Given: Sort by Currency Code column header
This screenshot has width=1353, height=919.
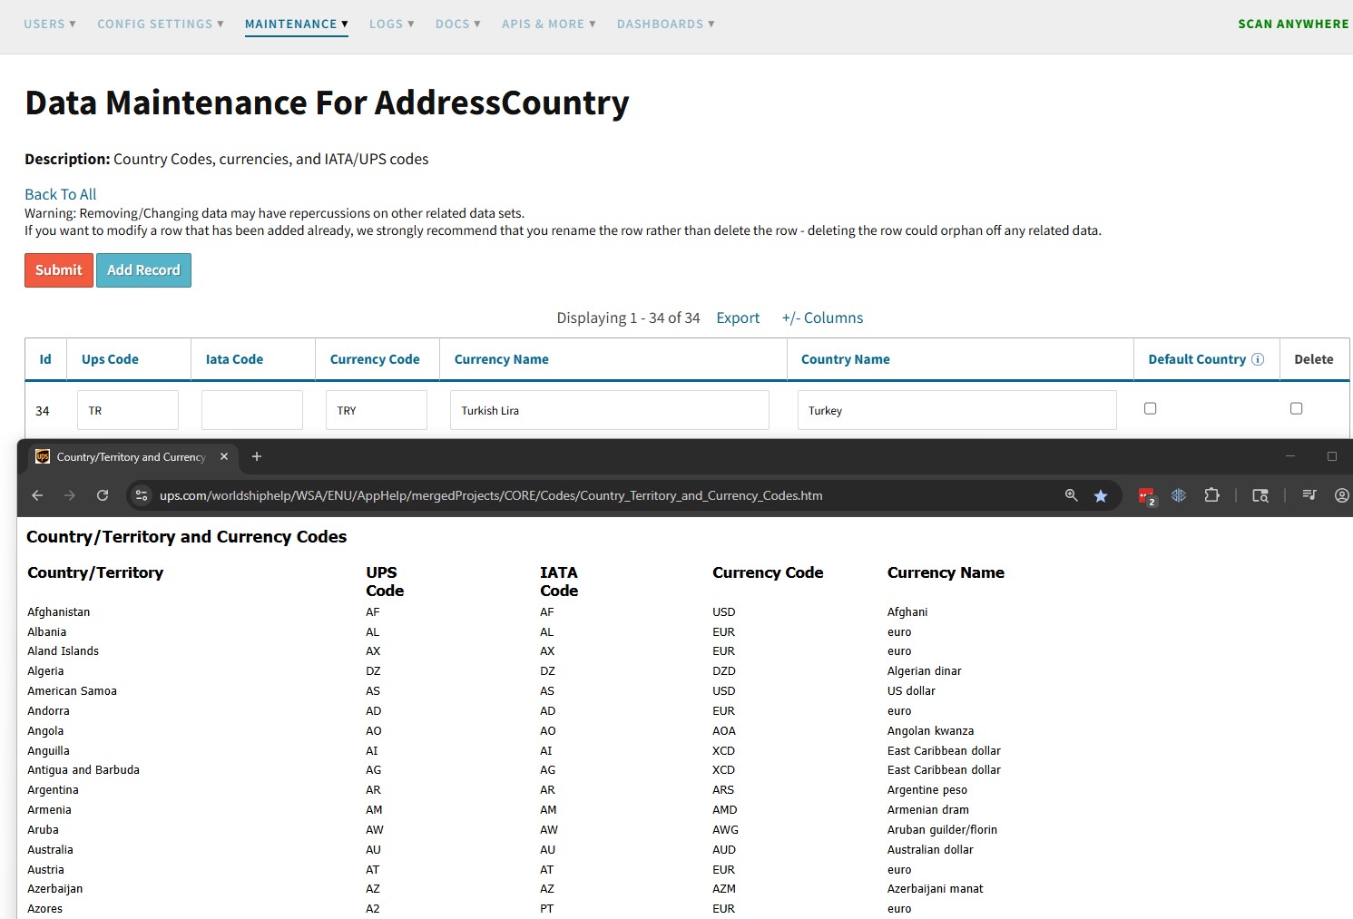Looking at the screenshot, I should (375, 359).
